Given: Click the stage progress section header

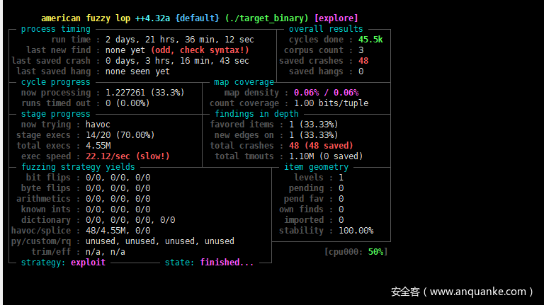Looking at the screenshot, I should pyautogui.click(x=55, y=114).
